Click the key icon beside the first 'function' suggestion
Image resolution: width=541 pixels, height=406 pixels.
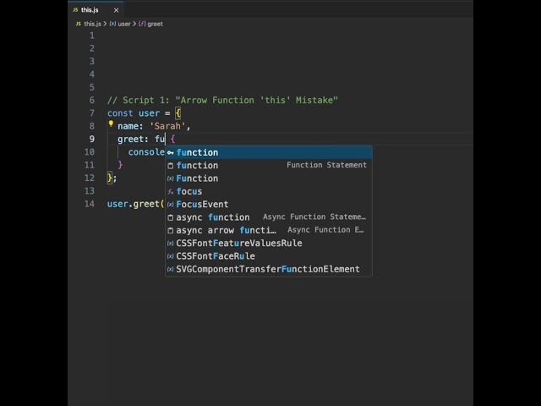[171, 152]
